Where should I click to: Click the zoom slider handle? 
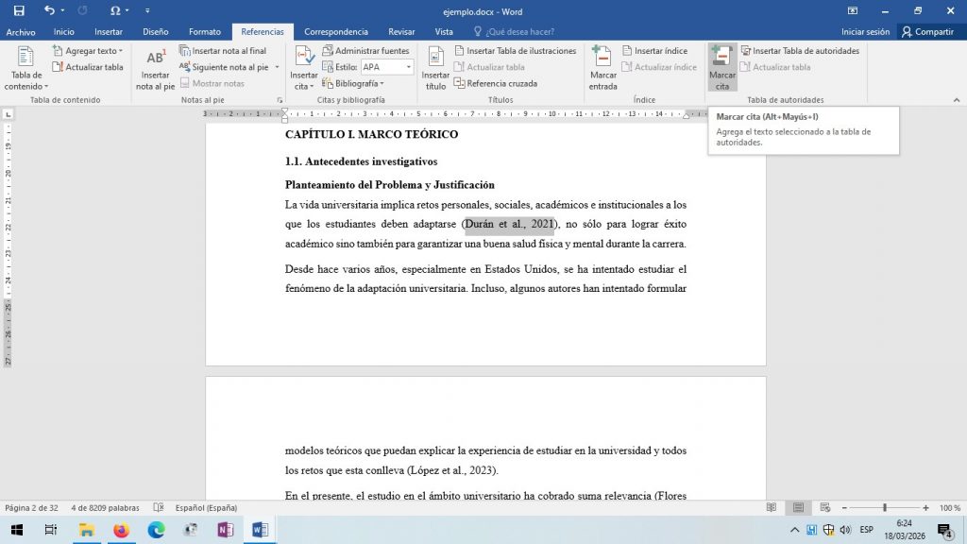[884, 507]
